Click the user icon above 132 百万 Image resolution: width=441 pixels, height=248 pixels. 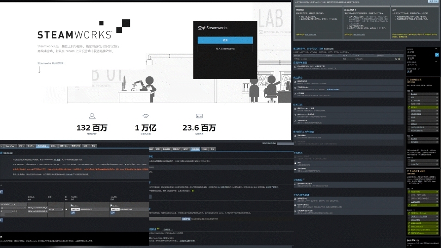(92, 116)
